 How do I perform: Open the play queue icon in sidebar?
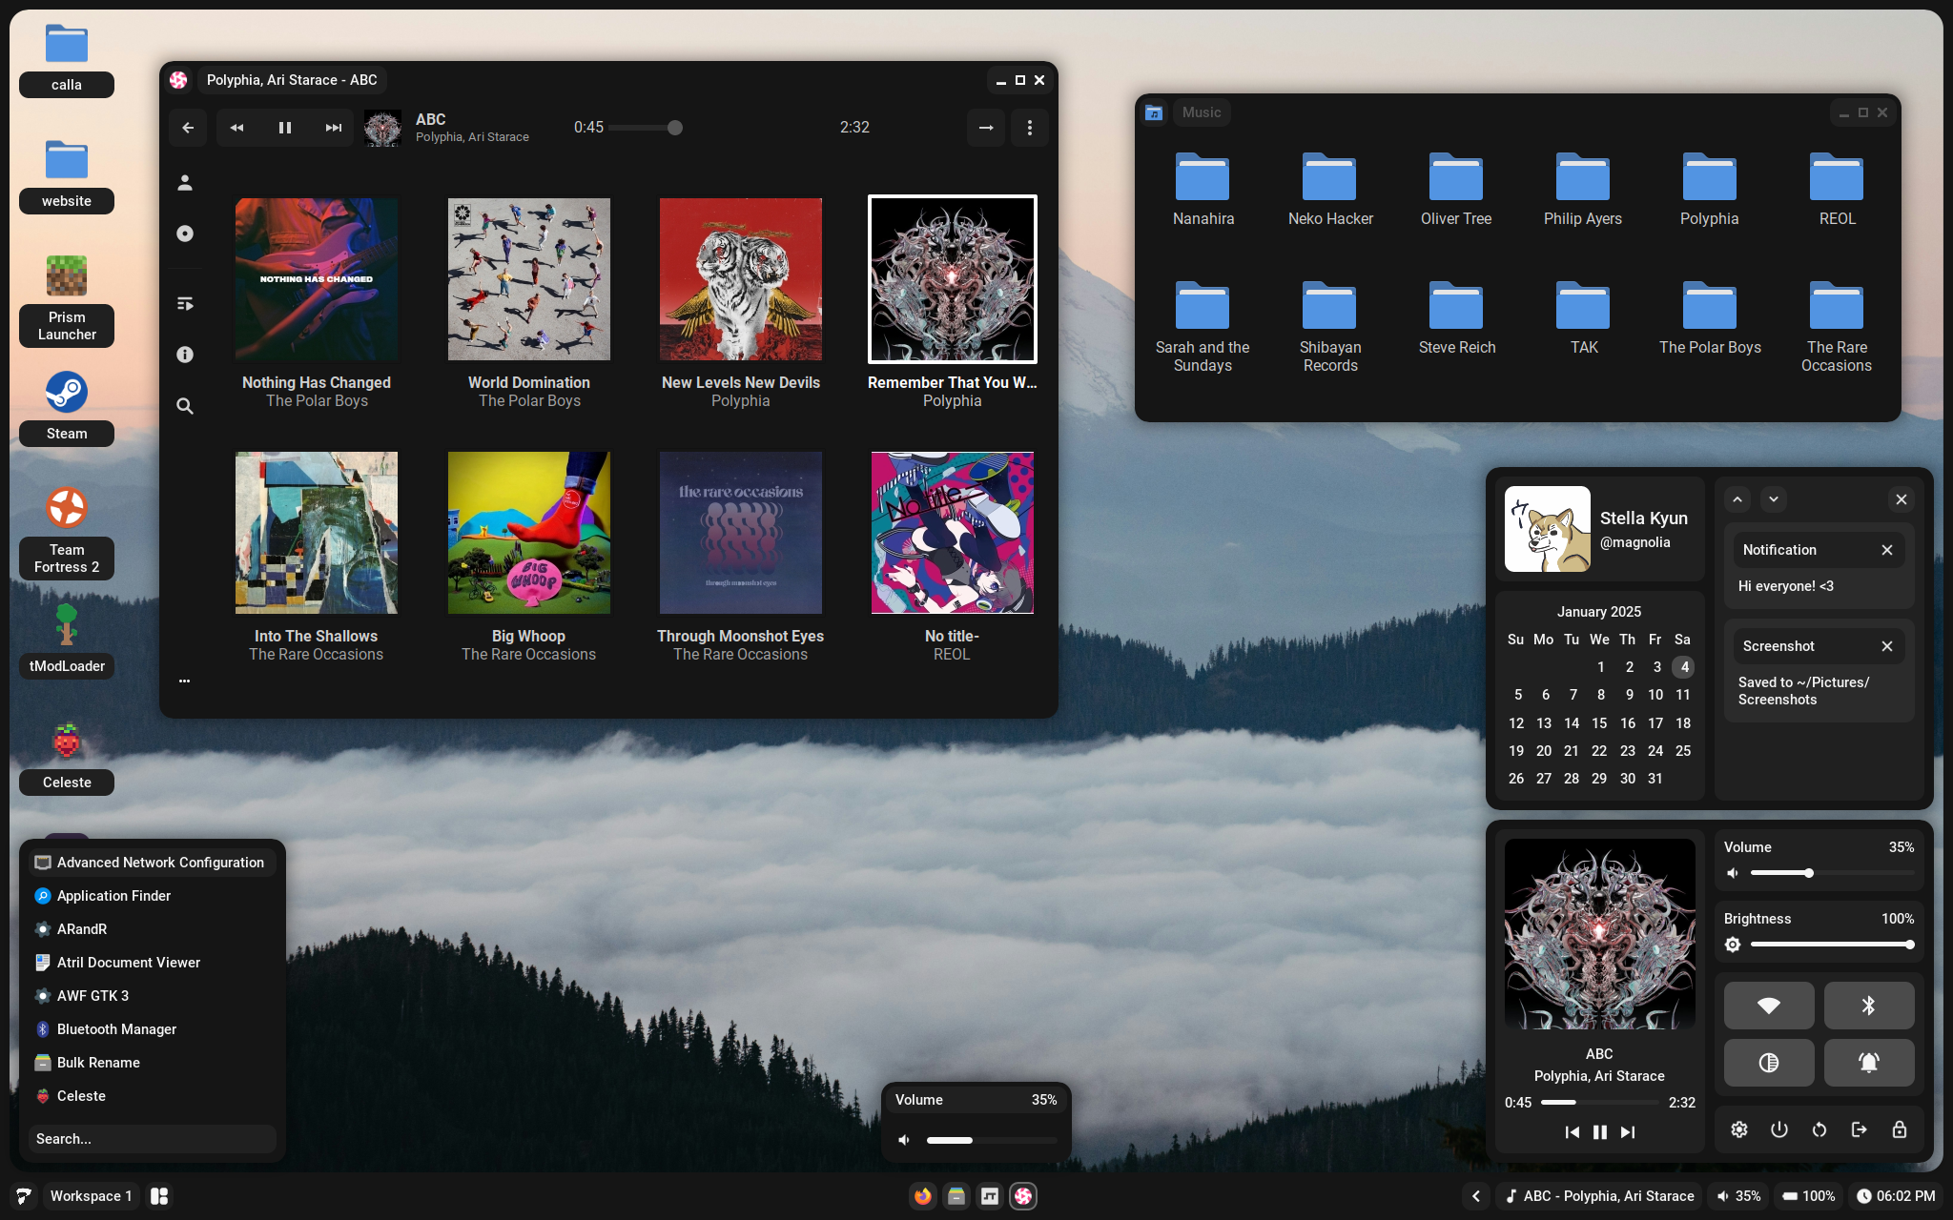click(185, 304)
